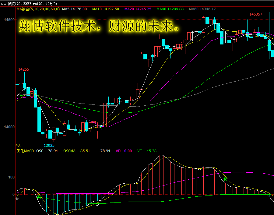Screen dimensions: 274x215
Task: Click the VE -45.38 value
Action: [147, 151]
